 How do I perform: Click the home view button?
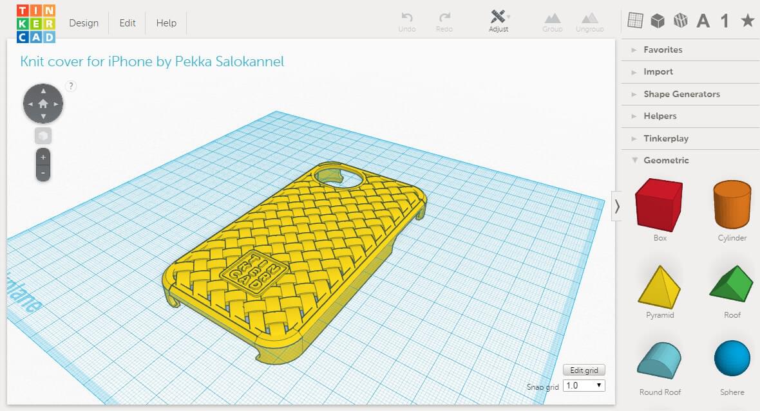tap(43, 103)
